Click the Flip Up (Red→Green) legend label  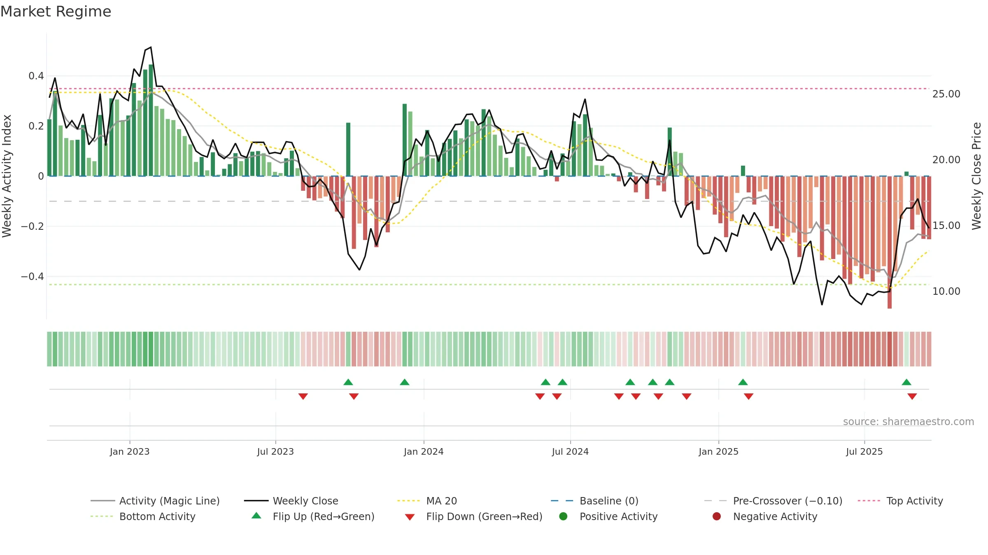pyautogui.click(x=324, y=516)
